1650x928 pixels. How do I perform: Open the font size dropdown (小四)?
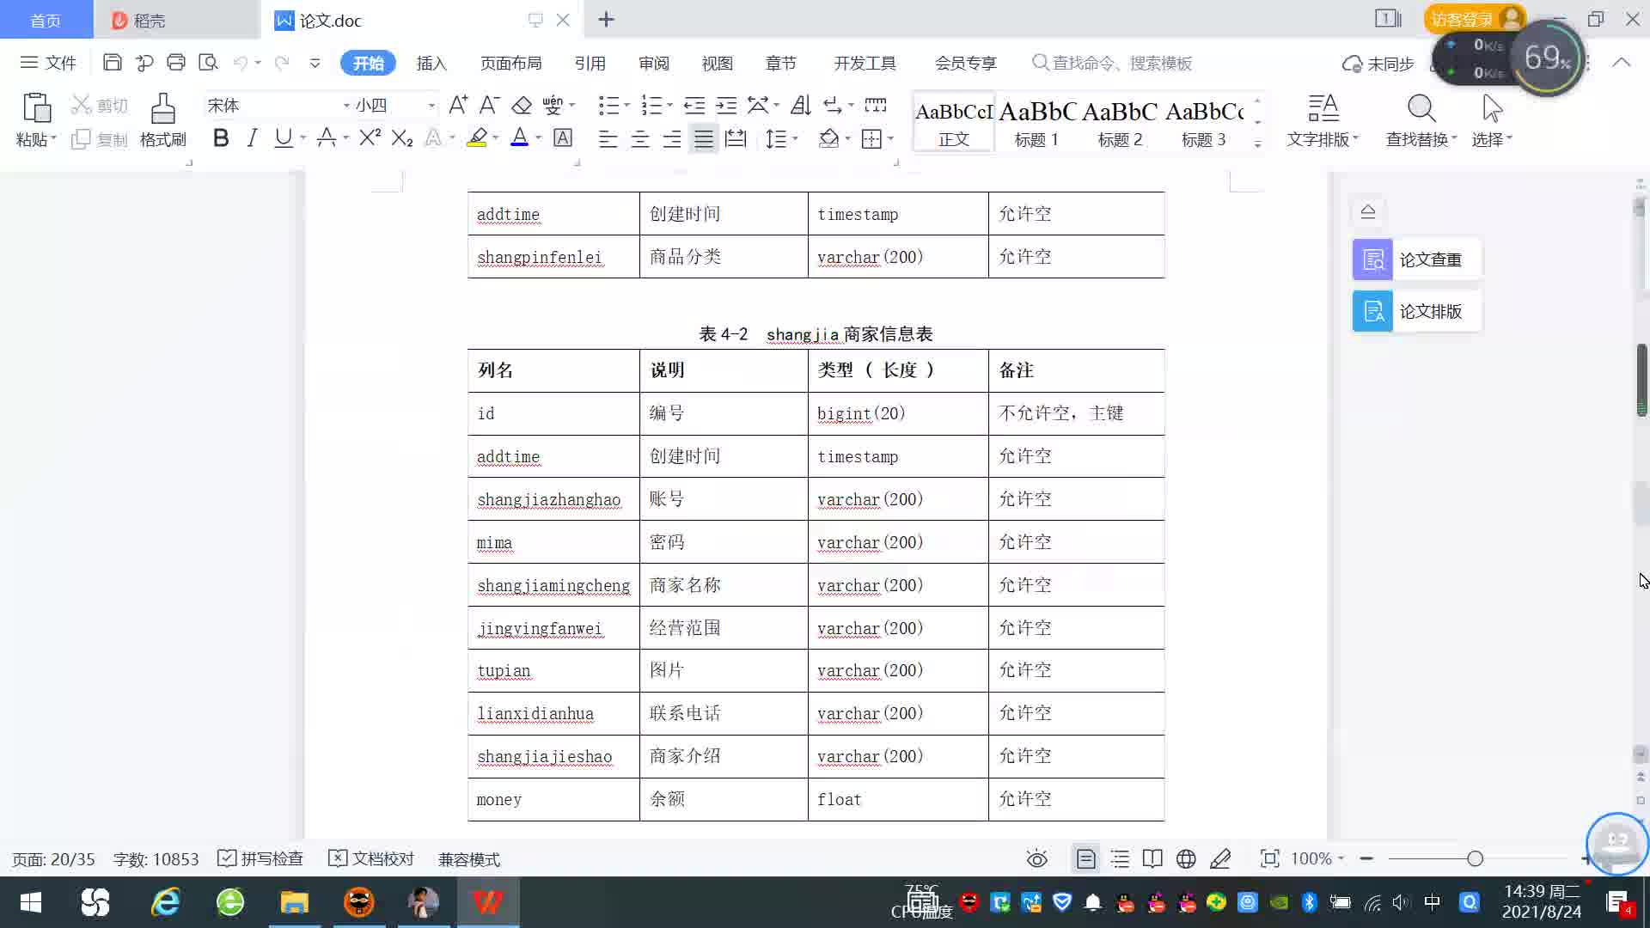[431, 106]
